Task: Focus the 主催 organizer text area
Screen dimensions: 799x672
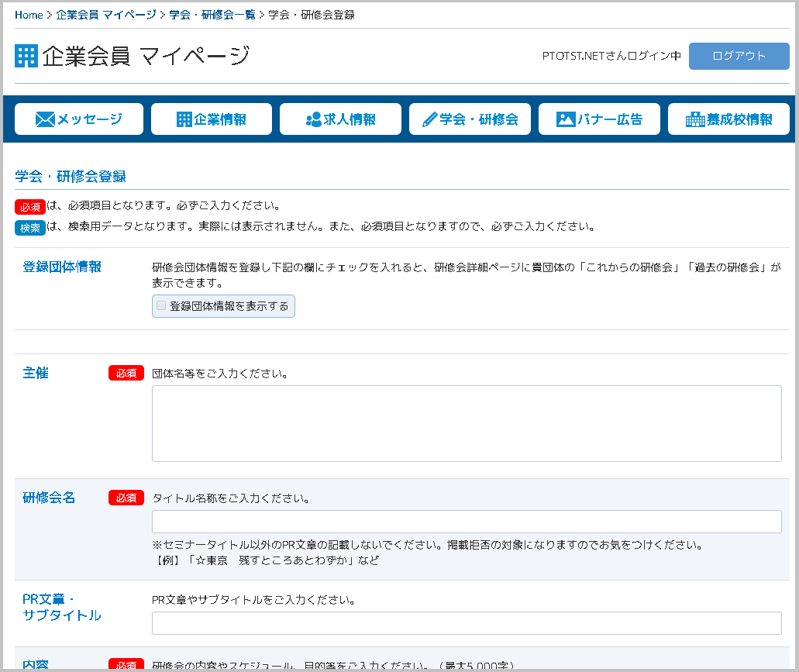Action: [x=467, y=423]
